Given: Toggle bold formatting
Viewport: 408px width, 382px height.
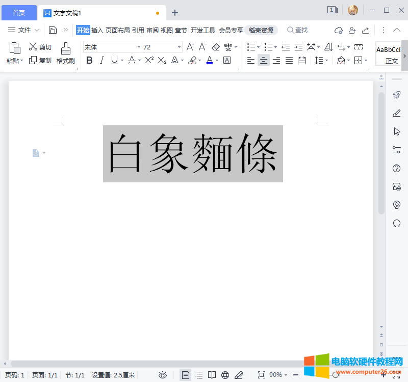Looking at the screenshot, I should (x=89, y=60).
